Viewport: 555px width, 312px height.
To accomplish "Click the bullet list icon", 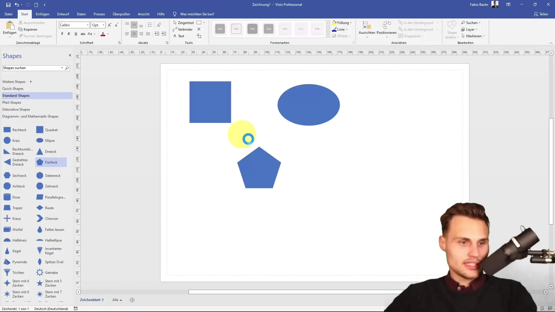I will click(150, 25).
